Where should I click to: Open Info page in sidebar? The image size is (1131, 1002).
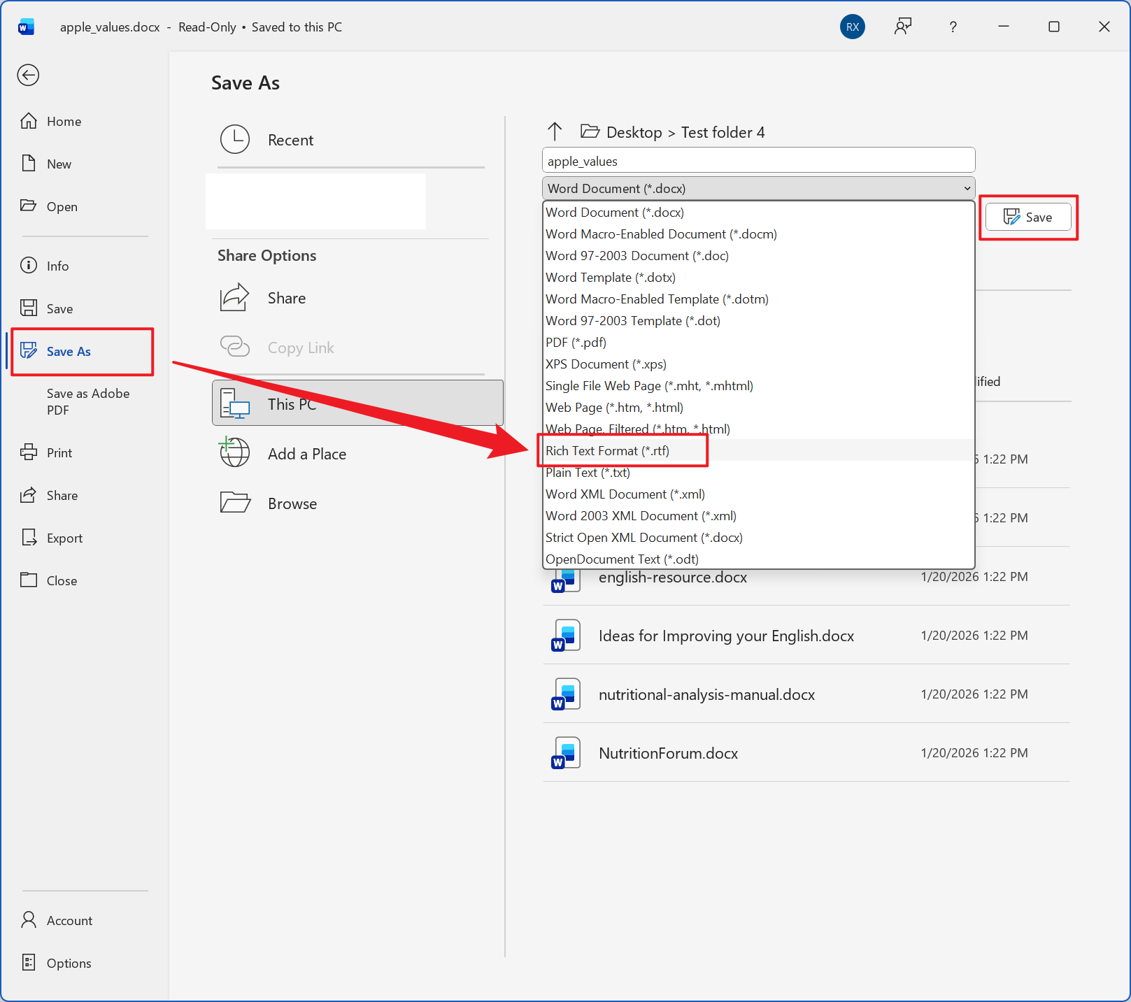[57, 266]
